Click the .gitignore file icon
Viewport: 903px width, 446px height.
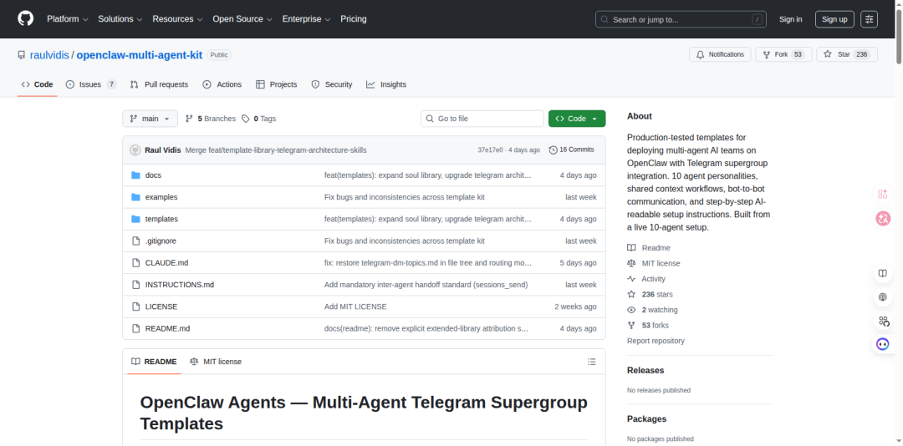pyautogui.click(x=136, y=241)
